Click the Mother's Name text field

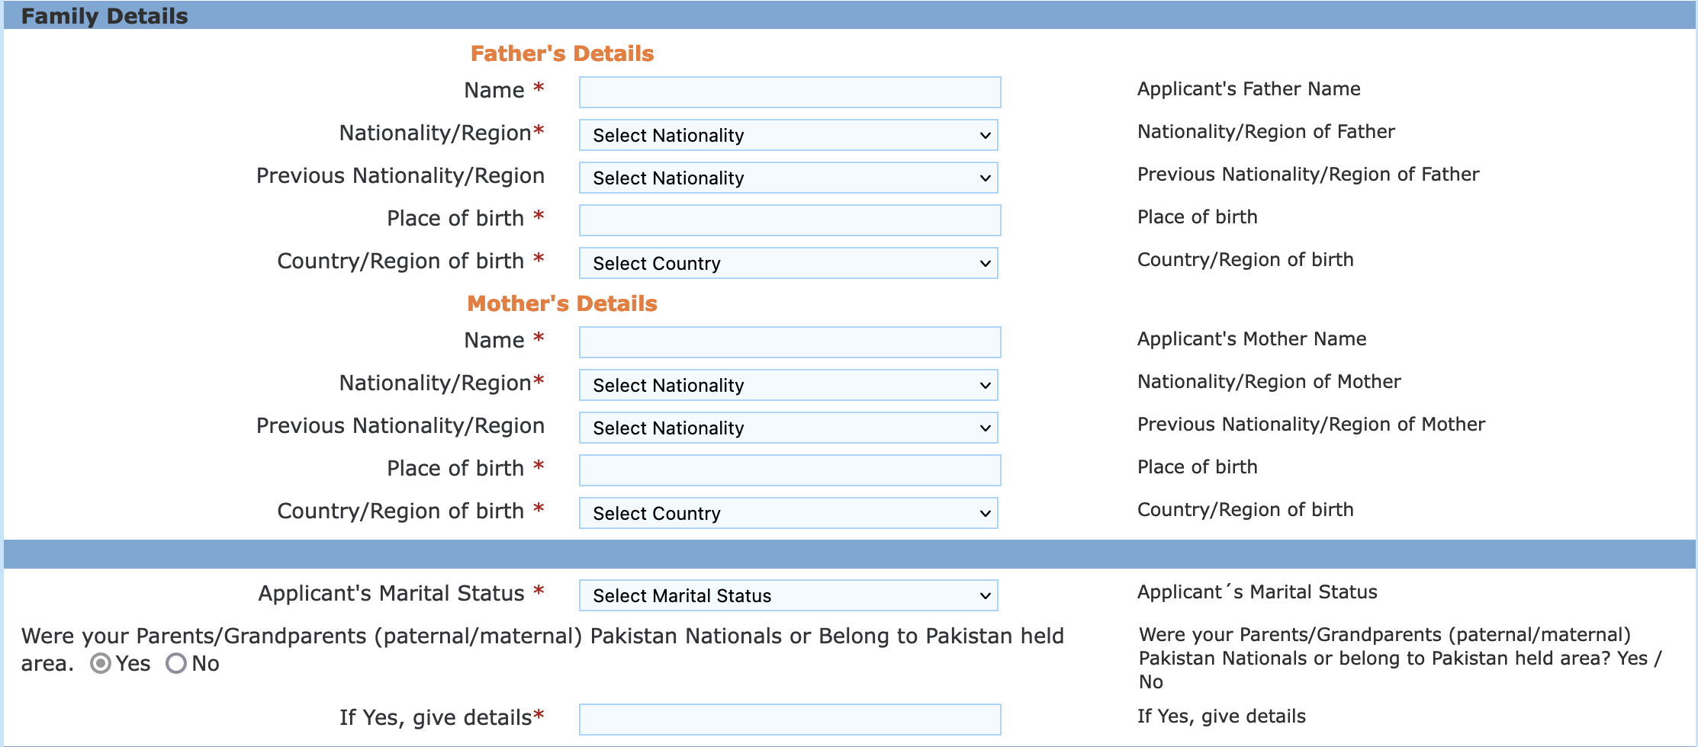coord(790,342)
